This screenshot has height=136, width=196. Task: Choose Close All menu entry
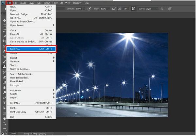click(x=31, y=34)
